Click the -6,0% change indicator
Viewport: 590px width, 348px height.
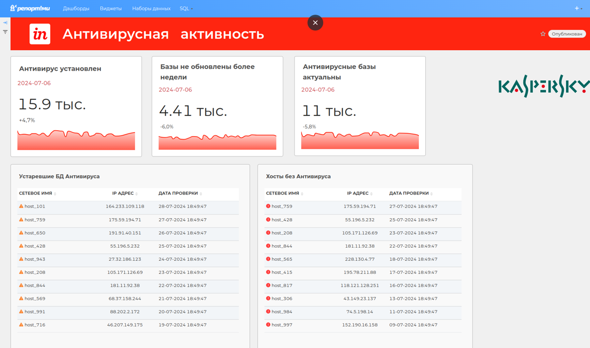pos(167,127)
